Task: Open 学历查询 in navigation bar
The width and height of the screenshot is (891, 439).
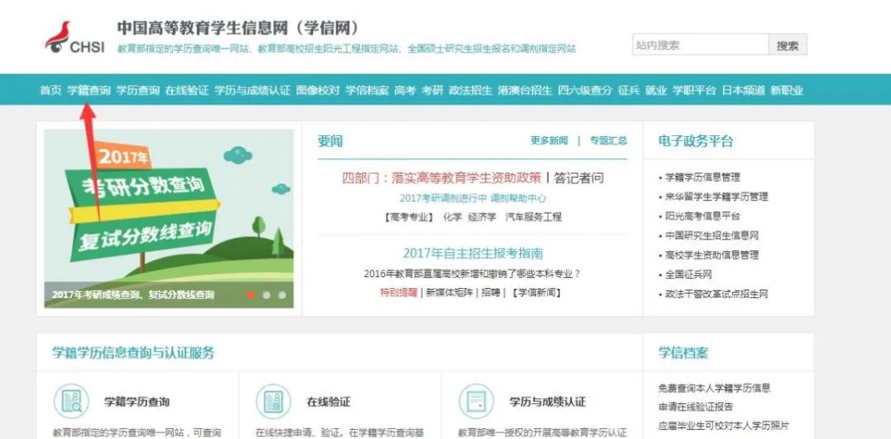Action: [x=138, y=90]
